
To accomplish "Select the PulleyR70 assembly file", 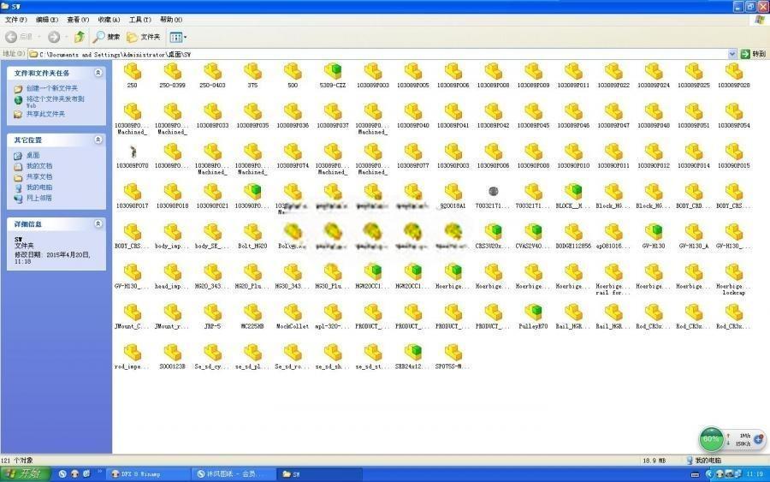I will point(533,313).
